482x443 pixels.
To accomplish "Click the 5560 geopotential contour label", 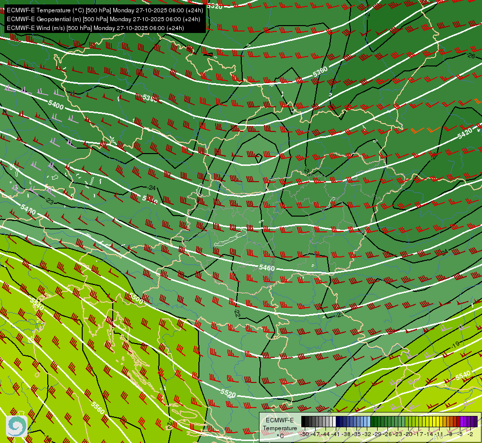I will coord(98,408).
